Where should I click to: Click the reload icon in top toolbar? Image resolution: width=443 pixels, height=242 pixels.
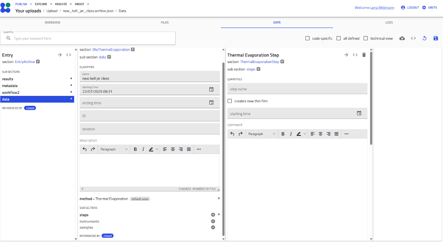pyautogui.click(x=424, y=38)
